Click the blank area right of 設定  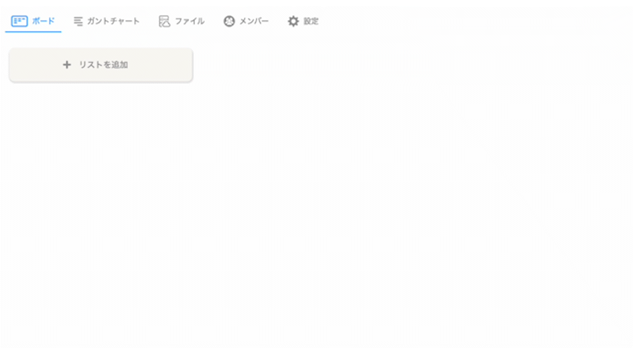click(475, 21)
